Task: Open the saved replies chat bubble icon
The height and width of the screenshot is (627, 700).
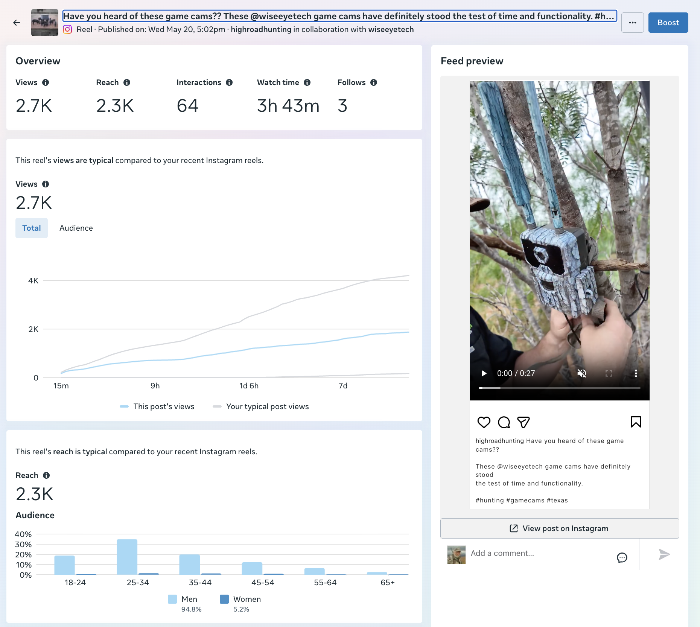Action: coord(622,557)
